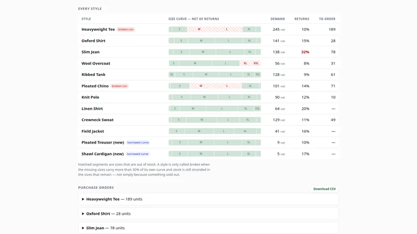Click the Purchase Orders section heading

click(x=96, y=188)
